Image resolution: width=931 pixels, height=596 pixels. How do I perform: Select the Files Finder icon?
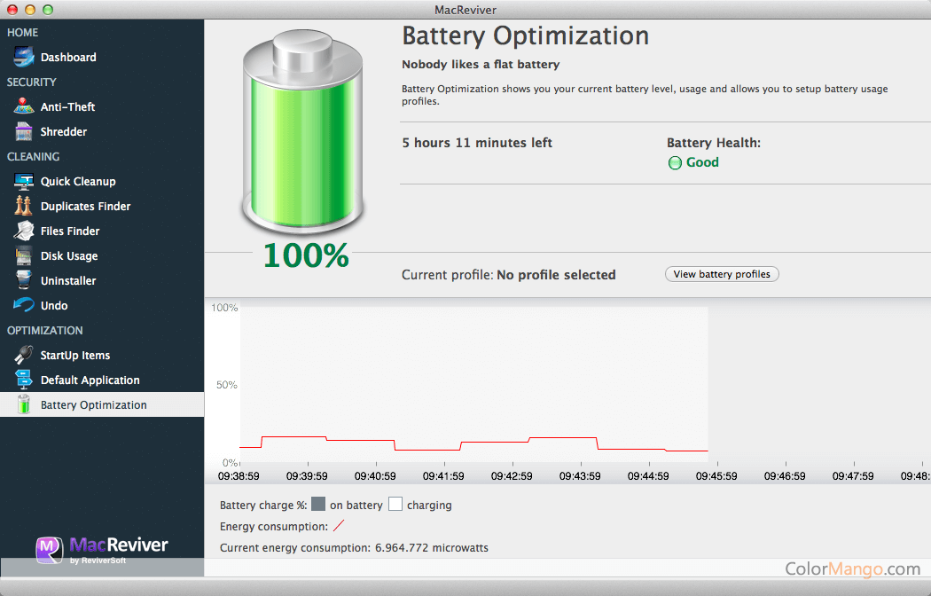point(24,231)
